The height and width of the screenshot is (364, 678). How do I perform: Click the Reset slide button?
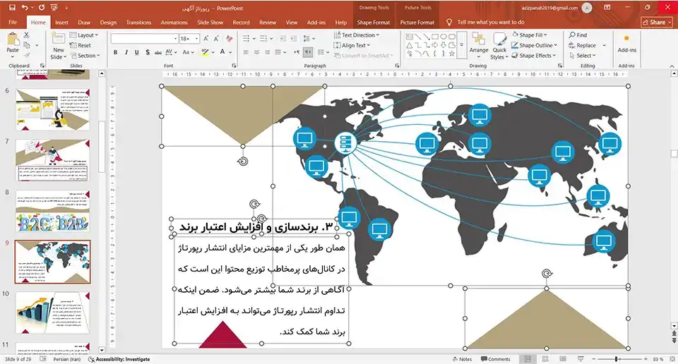tap(81, 45)
